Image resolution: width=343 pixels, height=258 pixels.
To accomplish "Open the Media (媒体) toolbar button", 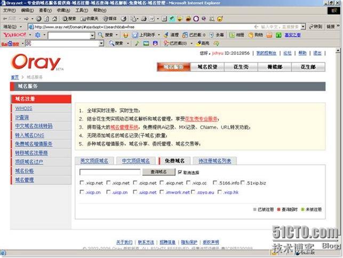I will (x=110, y=19).
